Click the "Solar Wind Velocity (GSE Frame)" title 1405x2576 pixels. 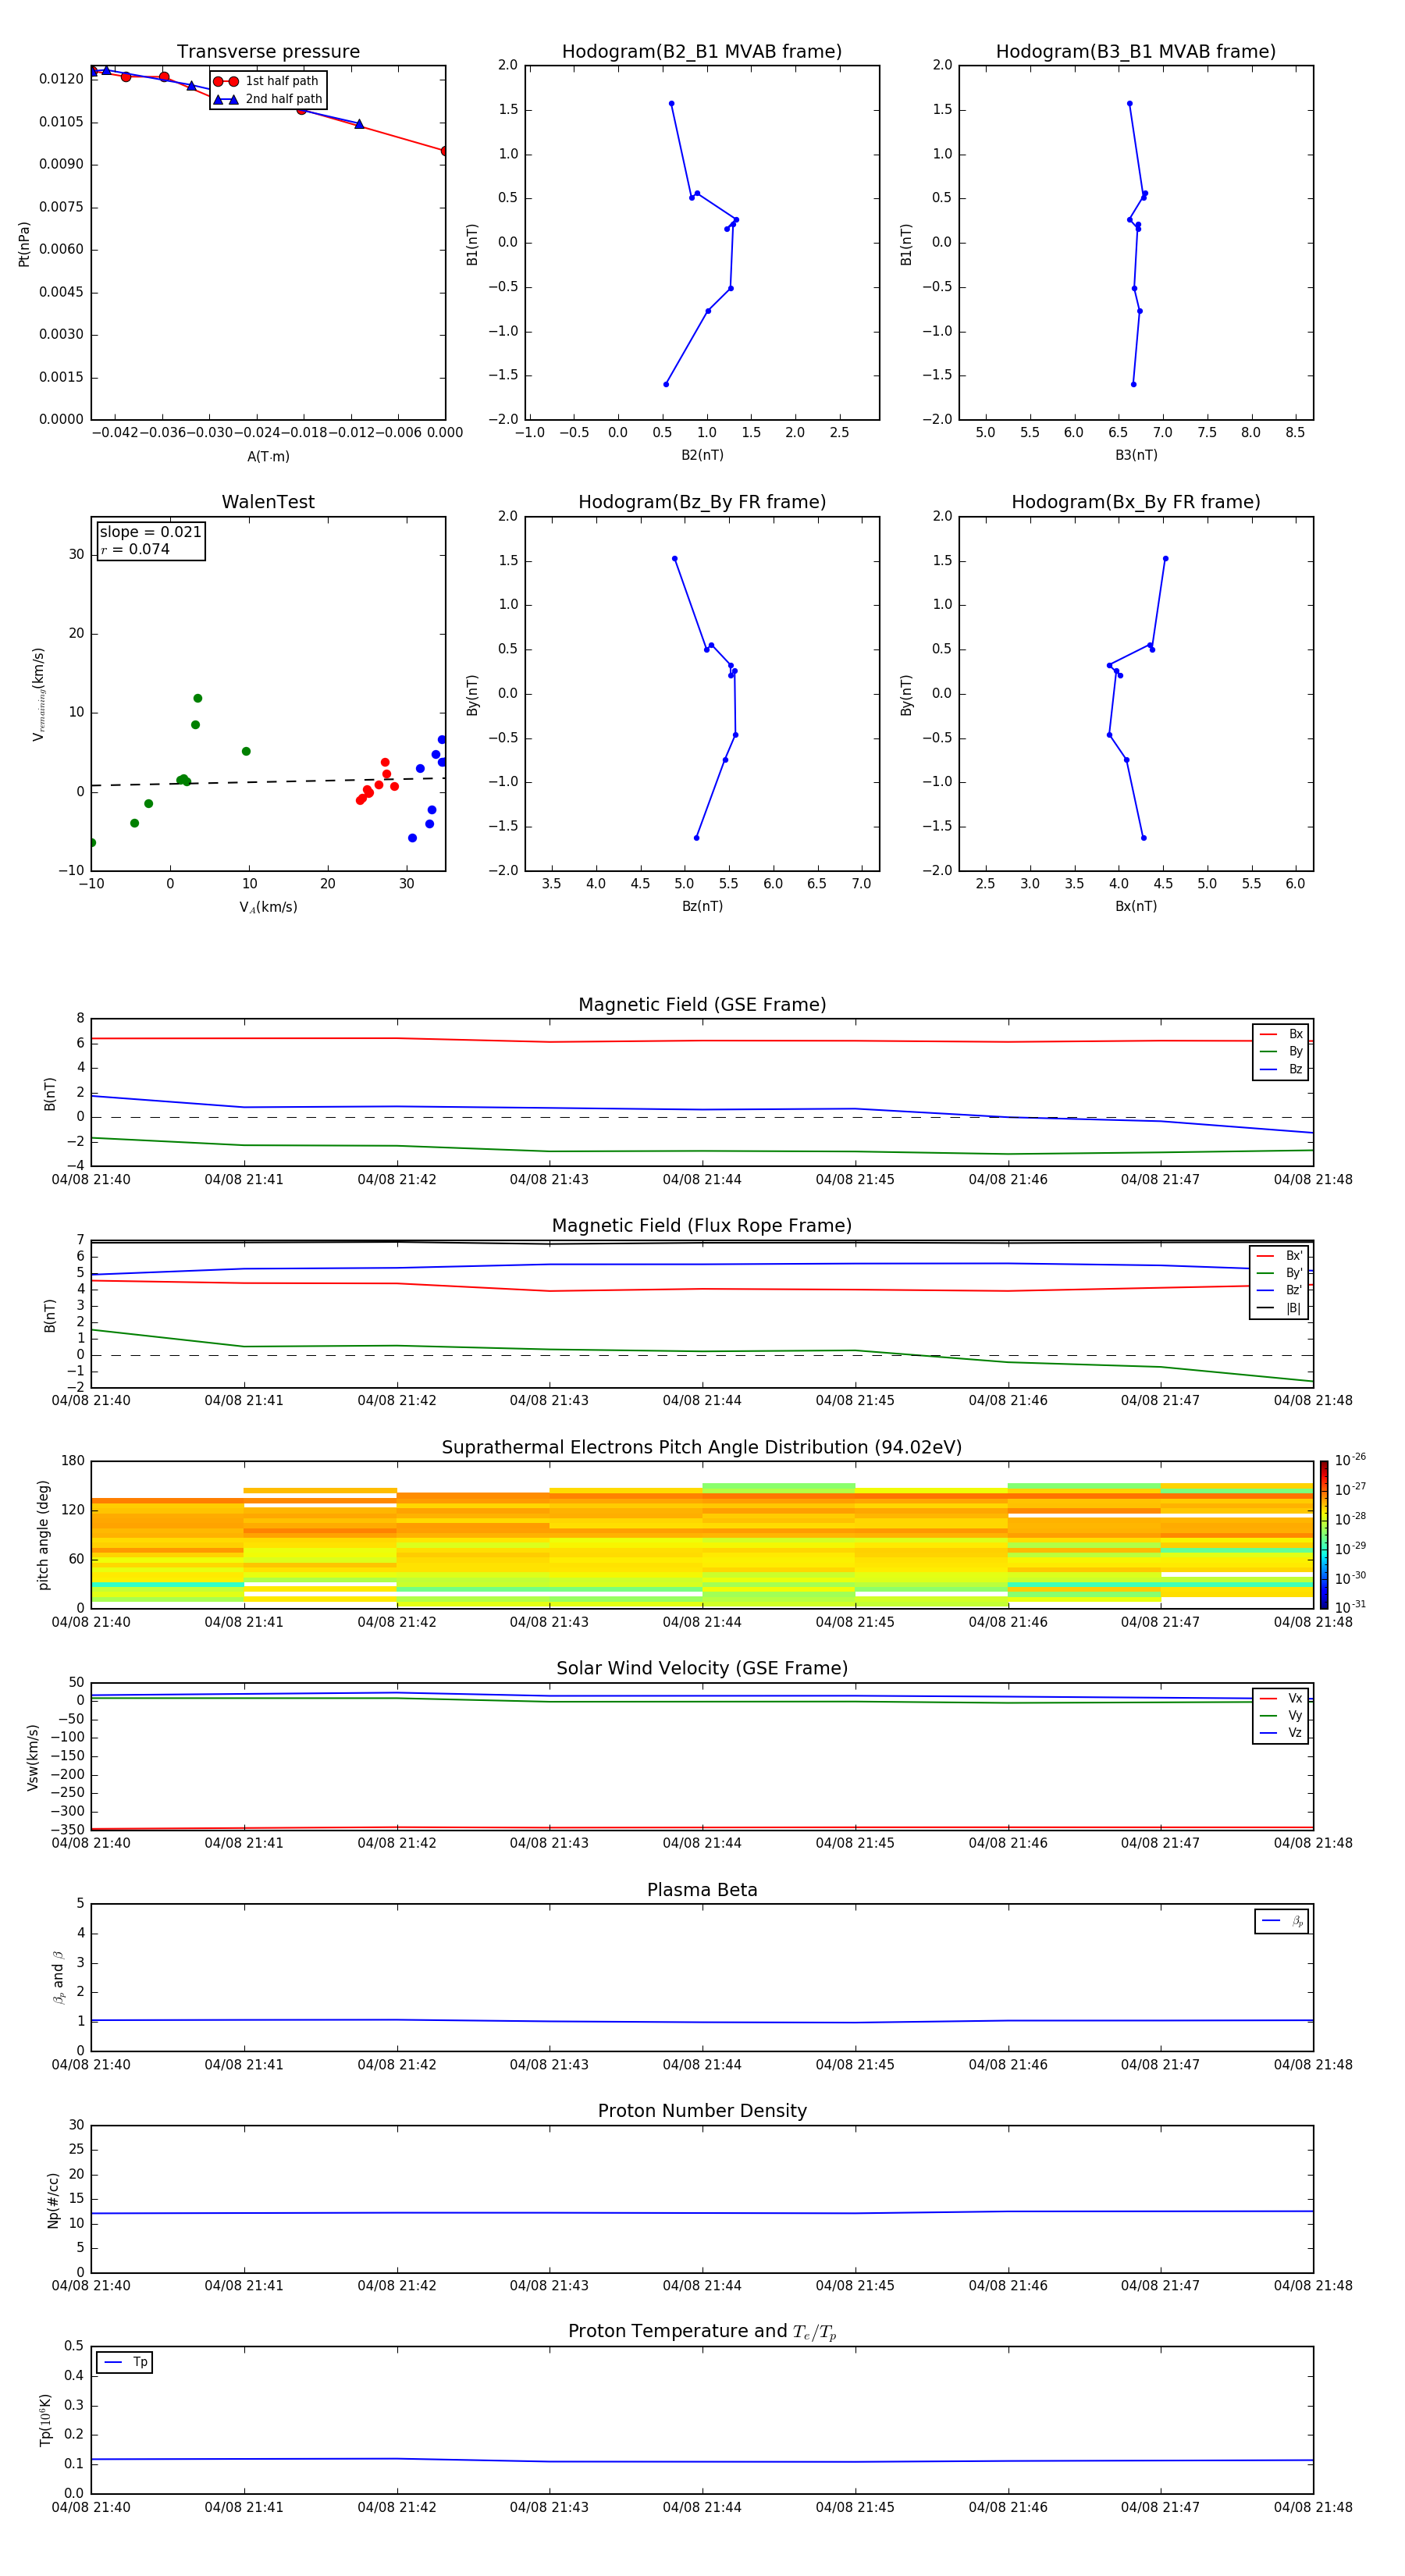tap(702, 1669)
